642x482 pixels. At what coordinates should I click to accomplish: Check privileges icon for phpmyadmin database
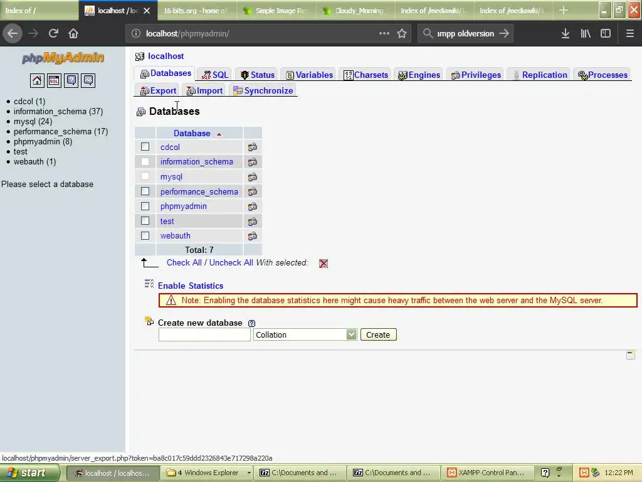click(x=253, y=206)
